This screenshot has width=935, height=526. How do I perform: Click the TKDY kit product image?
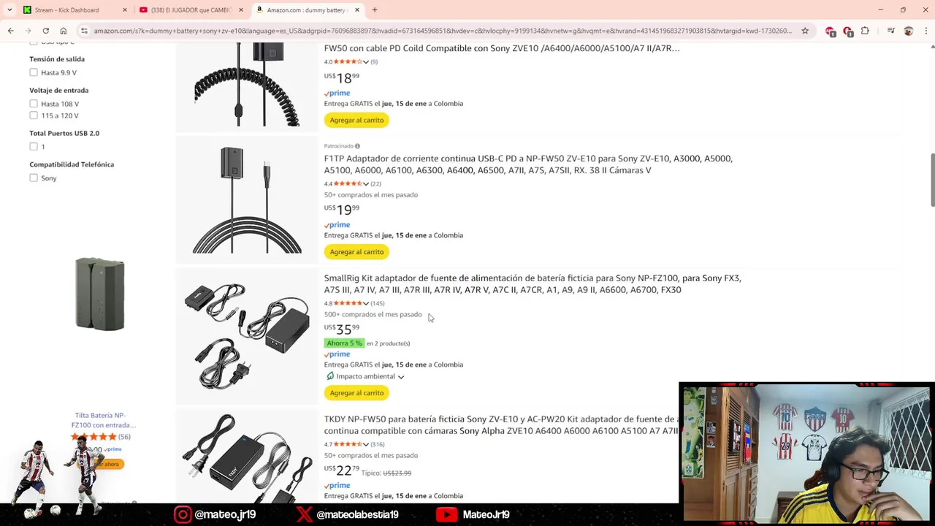(247, 457)
